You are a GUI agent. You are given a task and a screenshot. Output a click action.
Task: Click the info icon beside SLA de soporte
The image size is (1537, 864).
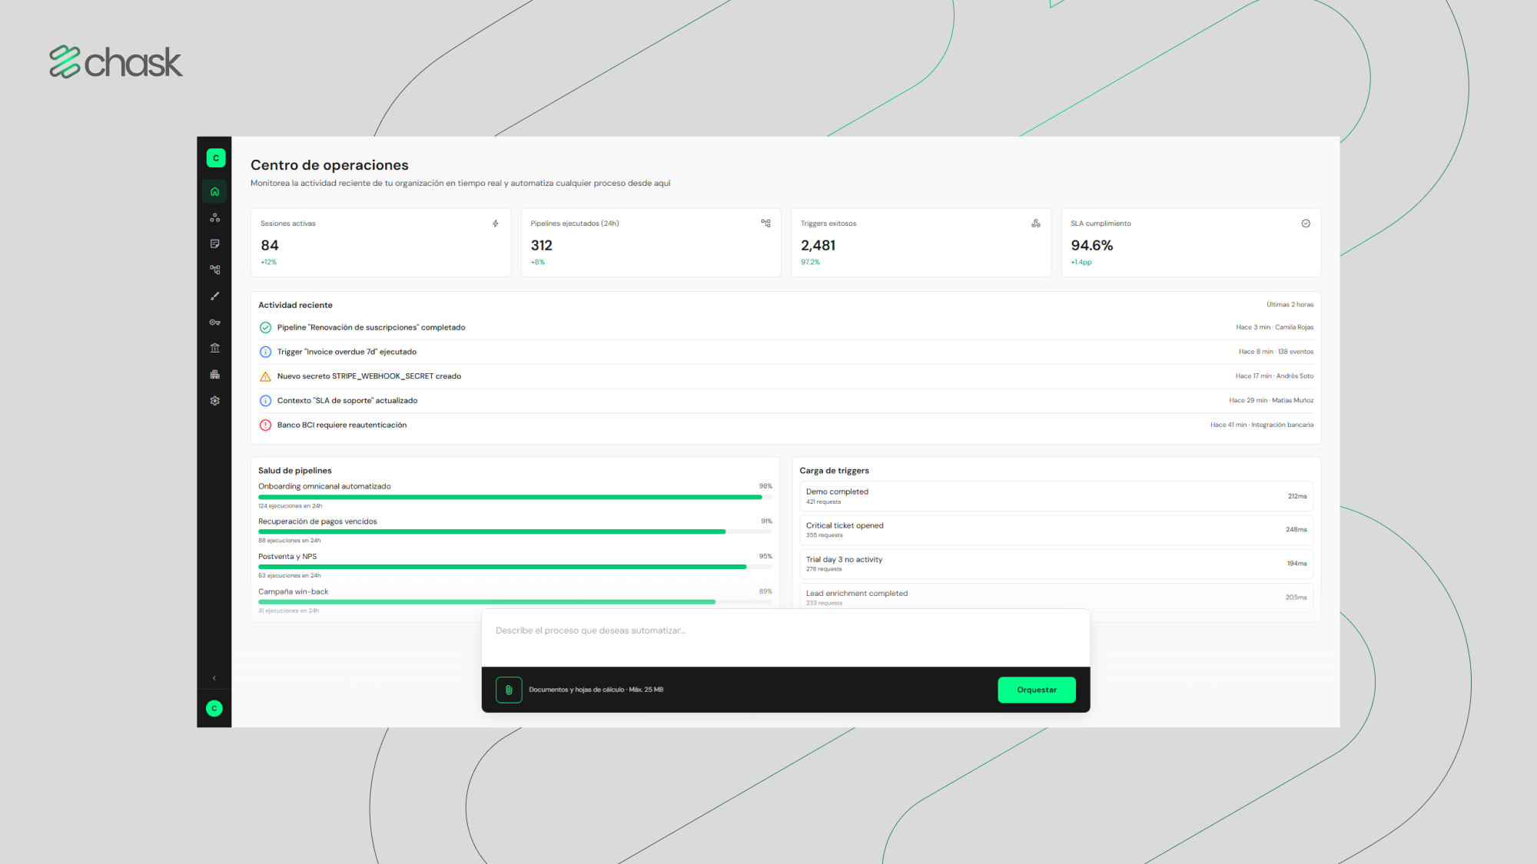click(x=265, y=401)
